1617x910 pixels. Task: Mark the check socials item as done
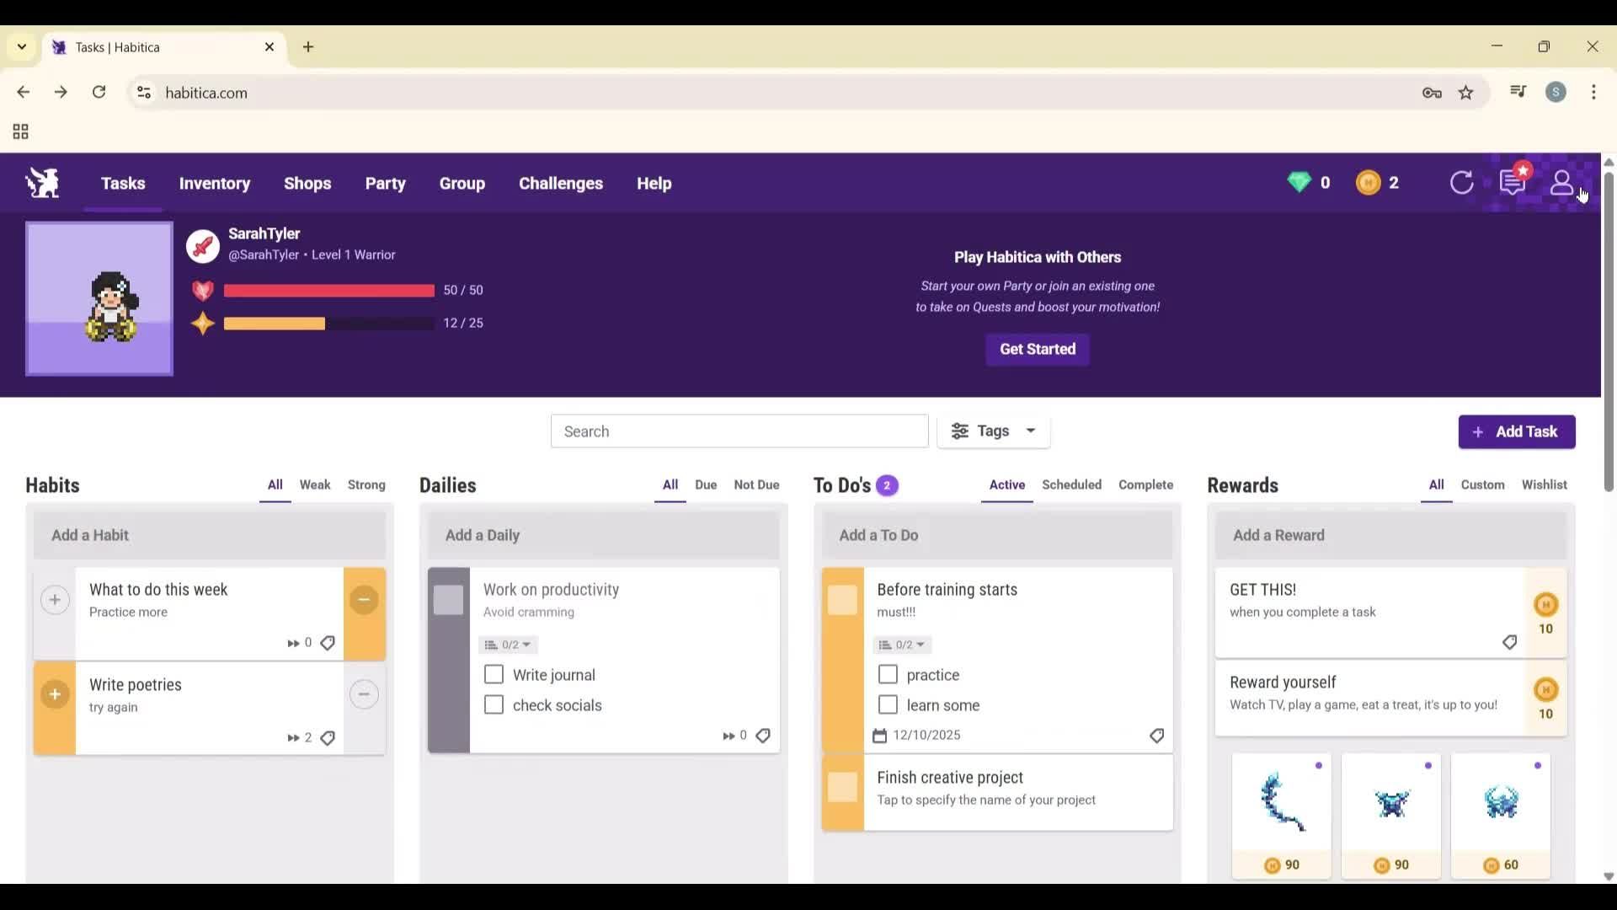click(493, 704)
